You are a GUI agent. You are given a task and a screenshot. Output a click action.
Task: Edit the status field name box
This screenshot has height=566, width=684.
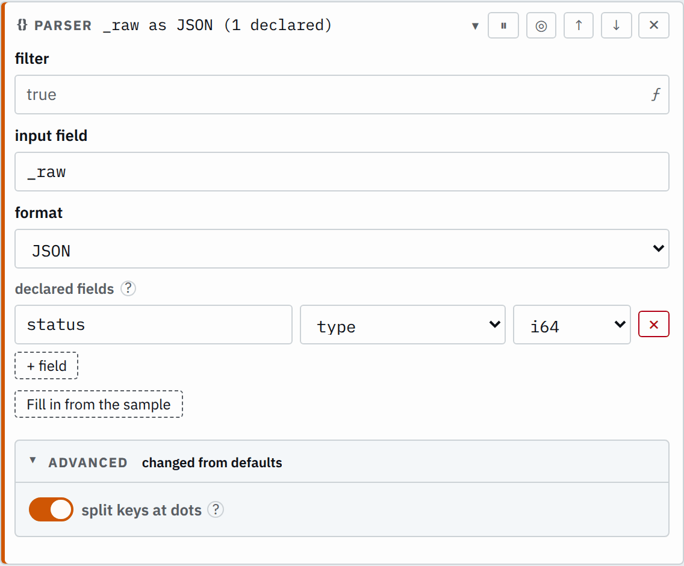[154, 325]
